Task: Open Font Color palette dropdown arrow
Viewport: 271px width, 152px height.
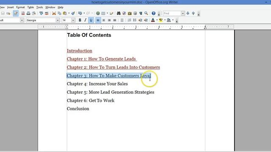Action: coord(157,20)
